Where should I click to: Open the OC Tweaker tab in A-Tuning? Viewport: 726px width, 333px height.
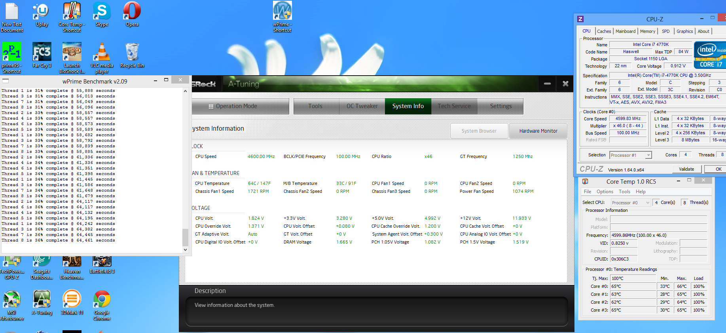(362, 106)
